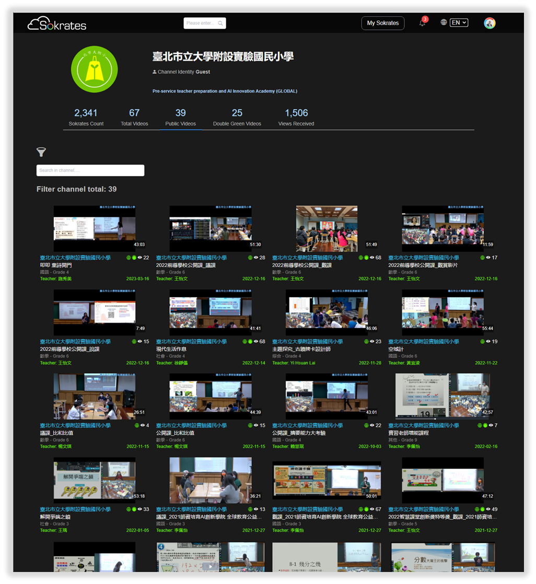The height and width of the screenshot is (584, 536).
Task: Click the 'Channel Identity Guest' text
Action: tap(184, 72)
